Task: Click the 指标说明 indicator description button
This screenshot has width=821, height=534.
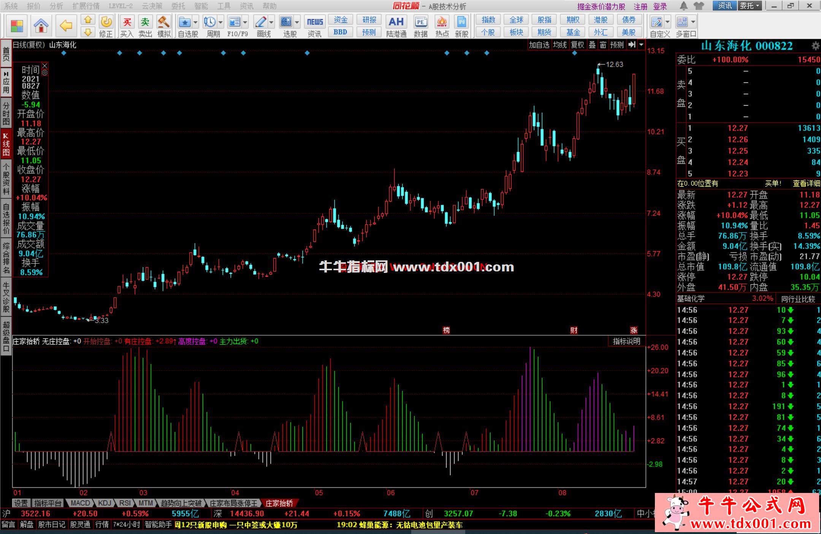Action: pos(626,341)
